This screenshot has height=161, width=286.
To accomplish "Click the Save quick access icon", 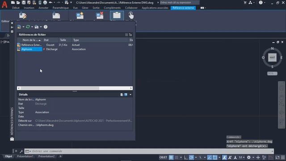I will point(24,3).
